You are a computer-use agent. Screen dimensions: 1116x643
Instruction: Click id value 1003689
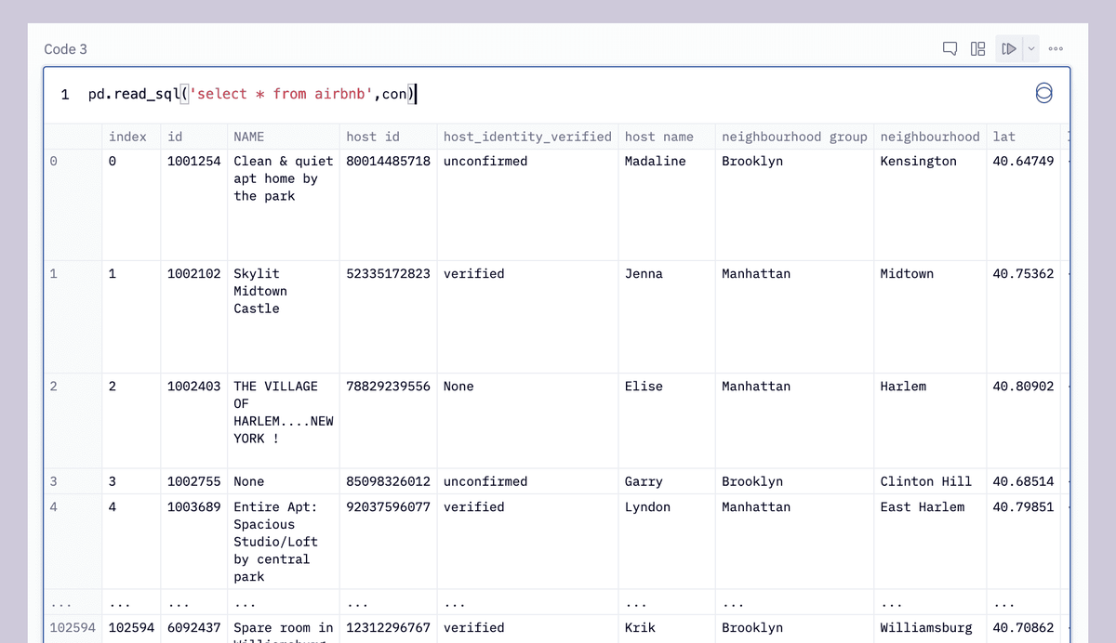[193, 506]
